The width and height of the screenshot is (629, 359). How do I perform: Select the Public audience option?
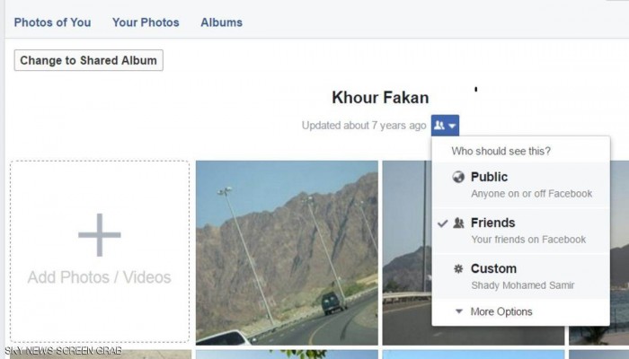(x=520, y=185)
